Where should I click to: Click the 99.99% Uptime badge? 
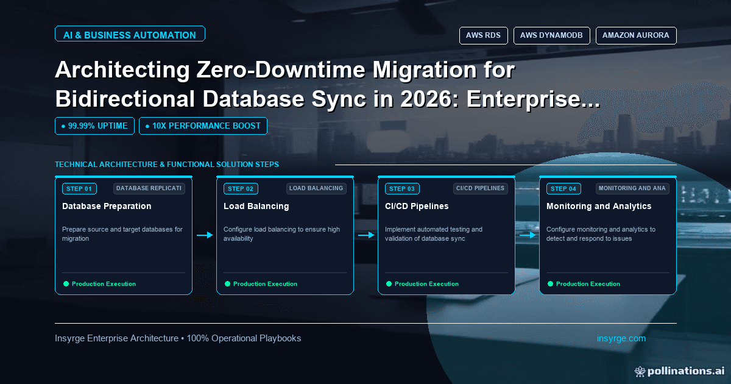click(94, 126)
